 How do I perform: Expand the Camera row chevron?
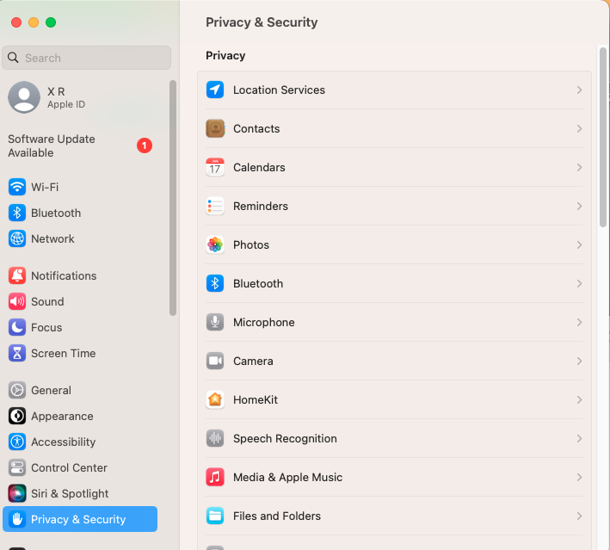(x=579, y=362)
